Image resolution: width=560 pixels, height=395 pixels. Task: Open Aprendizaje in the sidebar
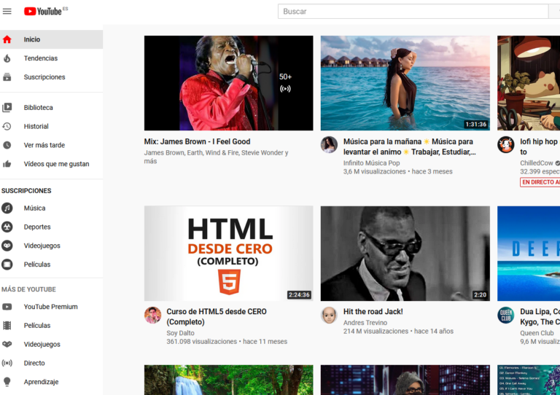(52, 382)
